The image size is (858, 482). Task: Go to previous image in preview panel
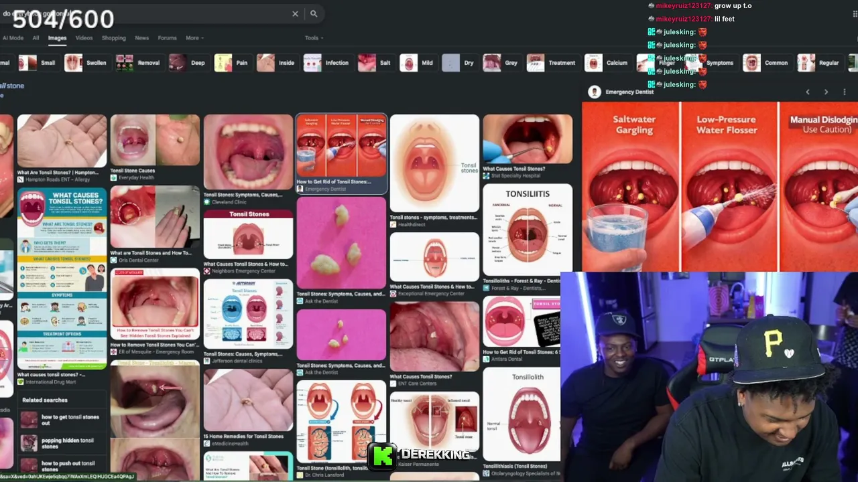[808, 92]
